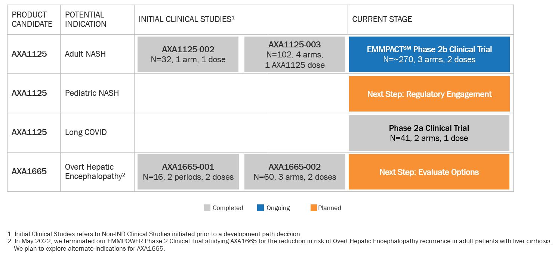This screenshot has width=558, height=257.
Task: Click the Current Stage column header
Action: (382, 19)
